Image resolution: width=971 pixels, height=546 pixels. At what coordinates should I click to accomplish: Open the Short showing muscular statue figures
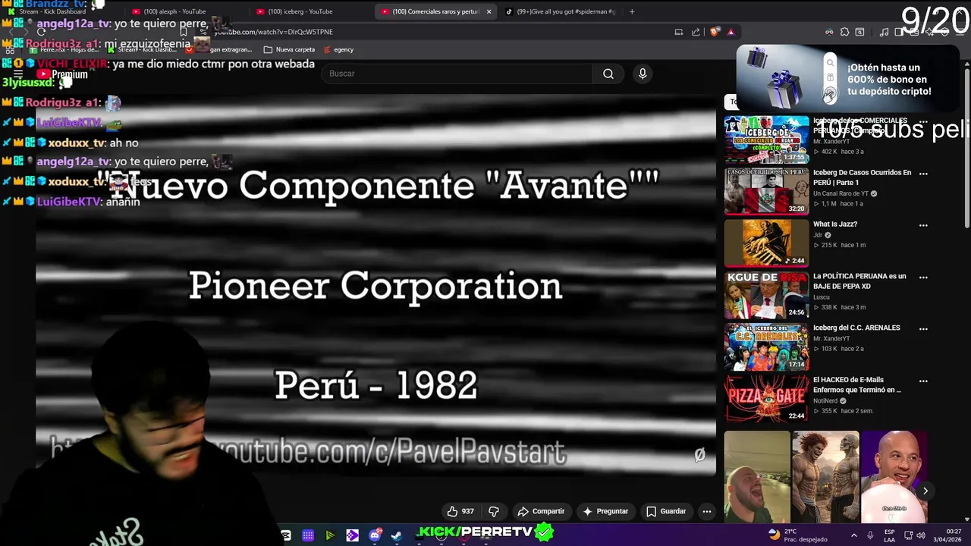825,477
